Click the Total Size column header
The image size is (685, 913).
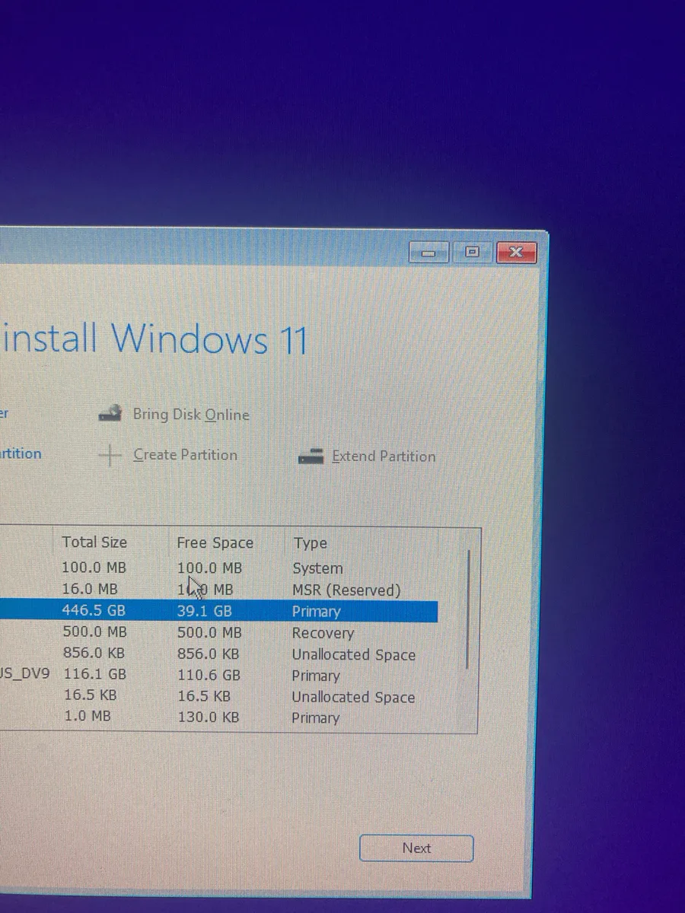[94, 542]
